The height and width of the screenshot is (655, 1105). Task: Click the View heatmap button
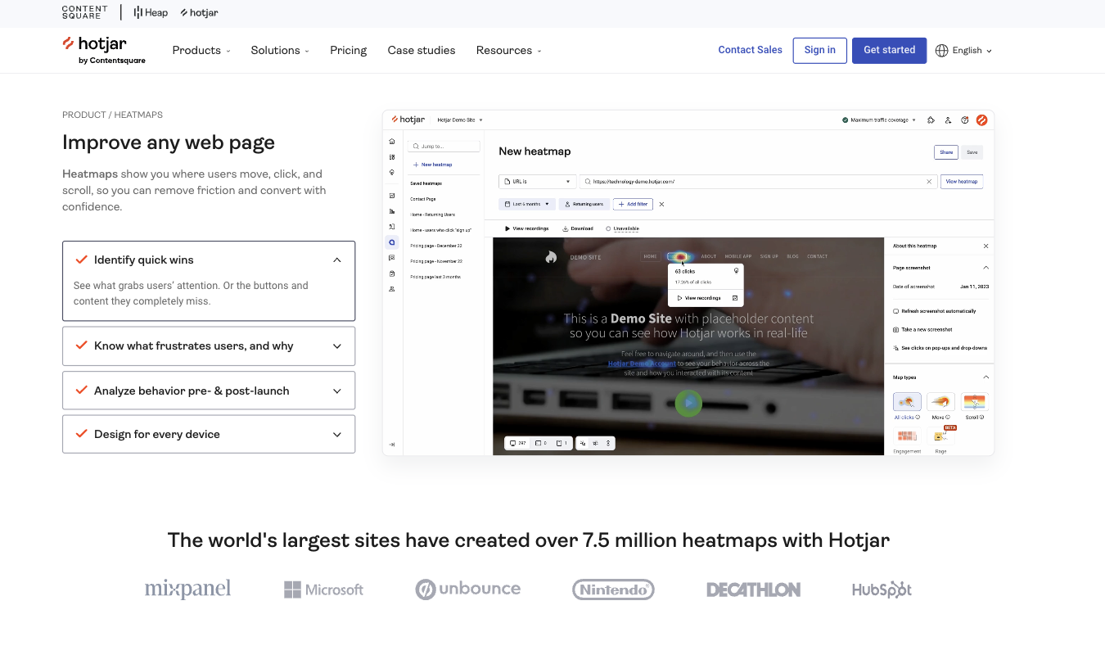pyautogui.click(x=962, y=181)
